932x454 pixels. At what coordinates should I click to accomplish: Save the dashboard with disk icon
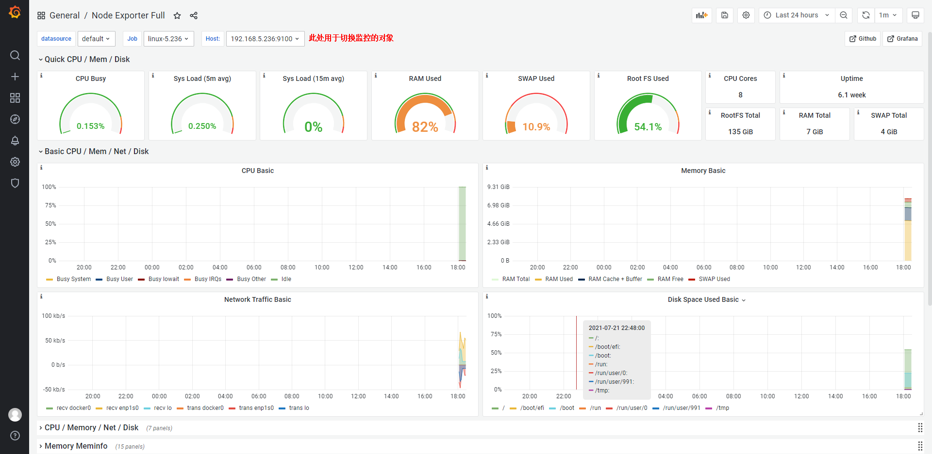point(725,15)
